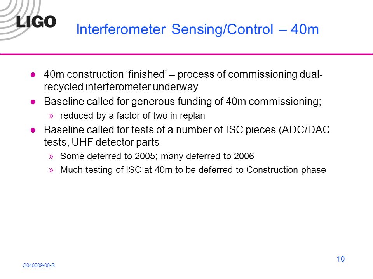Click the chevron before reduced by a factor

pyautogui.click(x=51, y=116)
